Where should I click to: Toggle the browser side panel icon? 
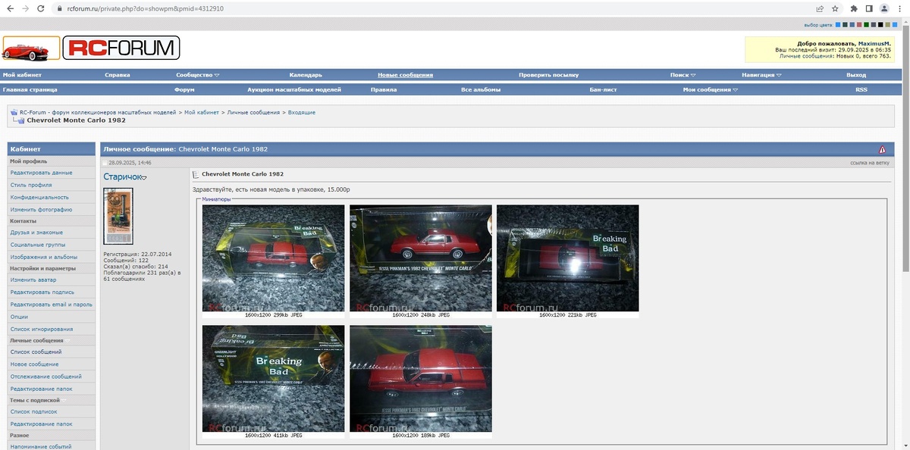click(x=869, y=8)
